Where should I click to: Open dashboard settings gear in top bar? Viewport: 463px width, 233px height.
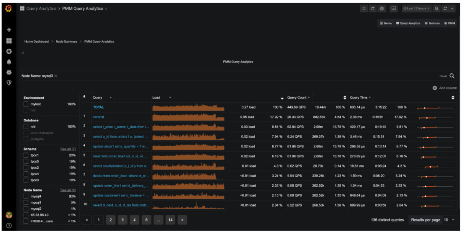click(x=382, y=9)
